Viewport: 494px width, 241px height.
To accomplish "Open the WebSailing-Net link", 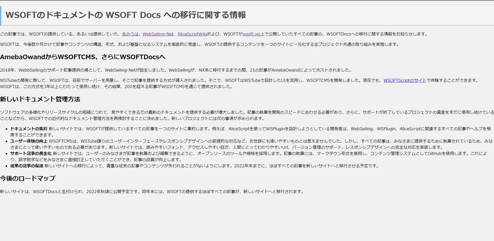I will pos(158,34).
